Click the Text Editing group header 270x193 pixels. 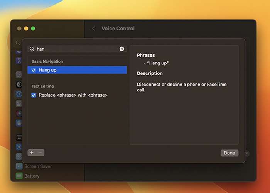point(42,86)
